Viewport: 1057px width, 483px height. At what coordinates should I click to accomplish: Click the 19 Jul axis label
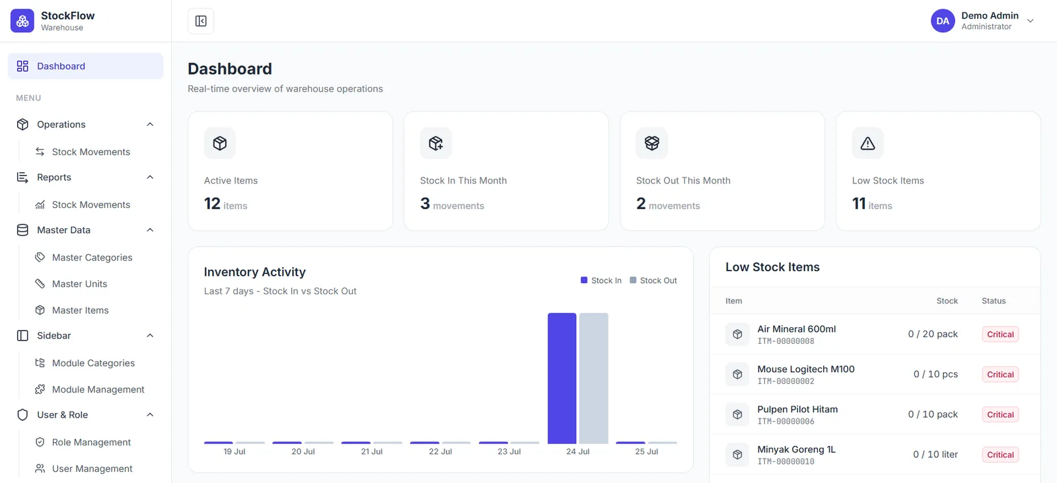coord(235,452)
